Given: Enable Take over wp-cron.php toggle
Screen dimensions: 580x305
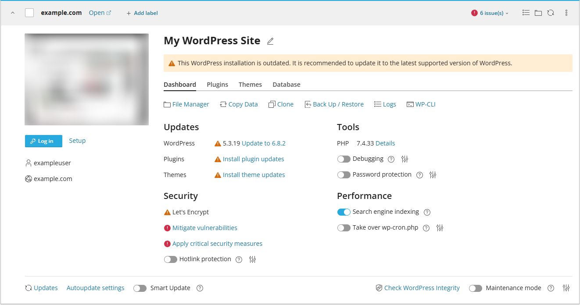Looking at the screenshot, I should [344, 228].
